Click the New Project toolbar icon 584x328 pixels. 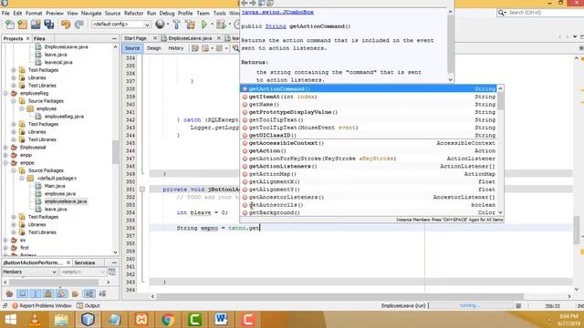pyautogui.click(x=23, y=25)
